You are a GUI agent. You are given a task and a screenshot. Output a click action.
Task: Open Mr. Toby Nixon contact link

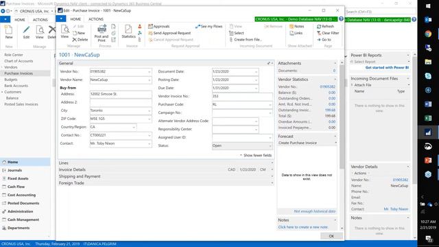(396, 209)
